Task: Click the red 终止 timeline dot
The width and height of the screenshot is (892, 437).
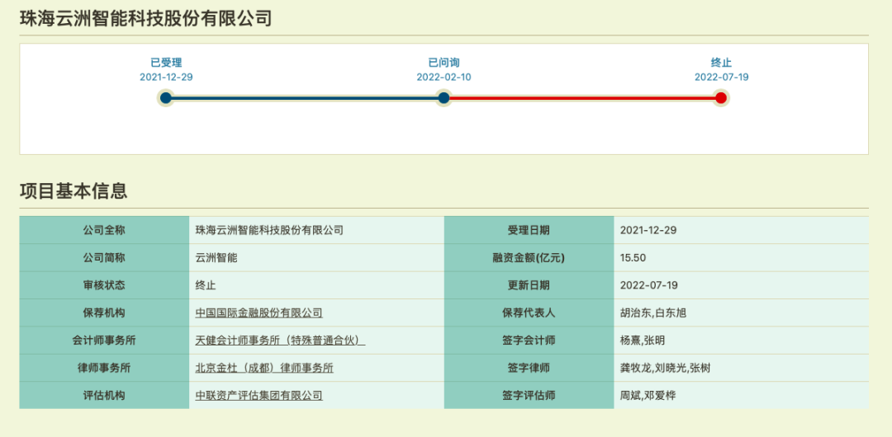Action: [721, 98]
